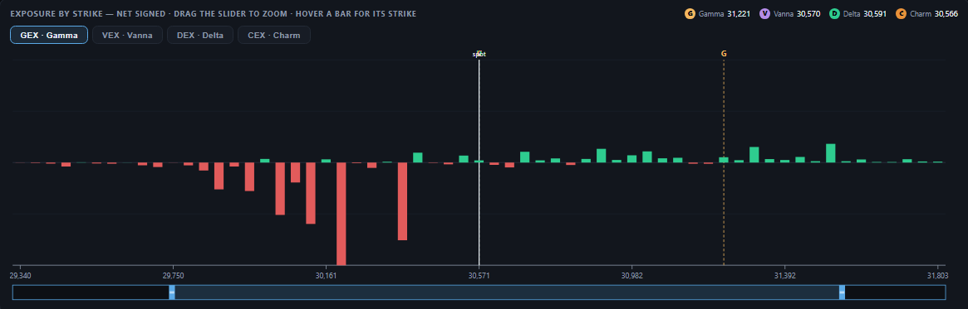Click the 31,392 axis label
The width and height of the screenshot is (968, 309).
(x=784, y=275)
